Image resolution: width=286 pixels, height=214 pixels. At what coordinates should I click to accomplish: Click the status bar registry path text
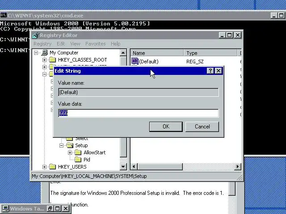click(89, 176)
